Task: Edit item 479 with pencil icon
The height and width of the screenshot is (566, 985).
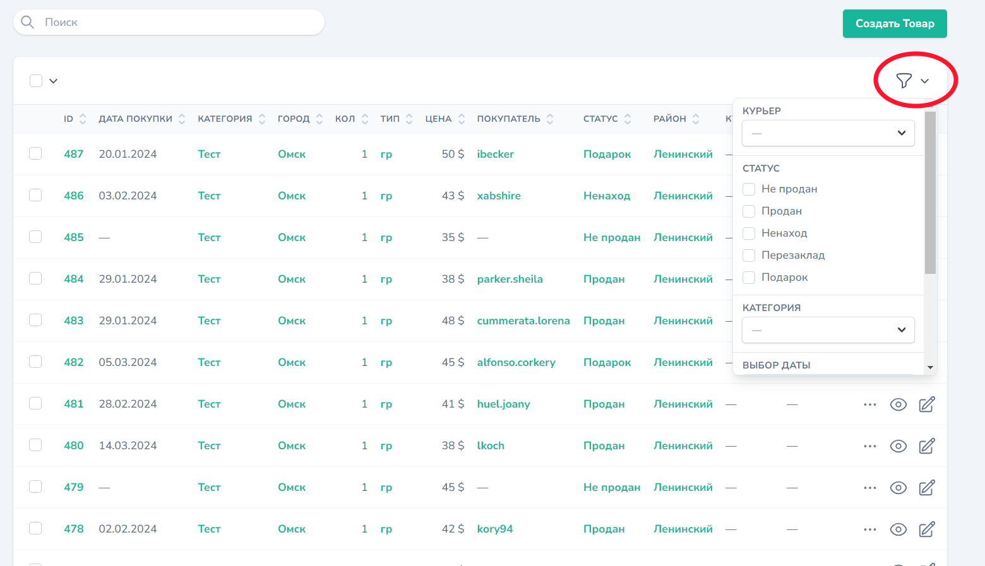Action: (x=926, y=488)
